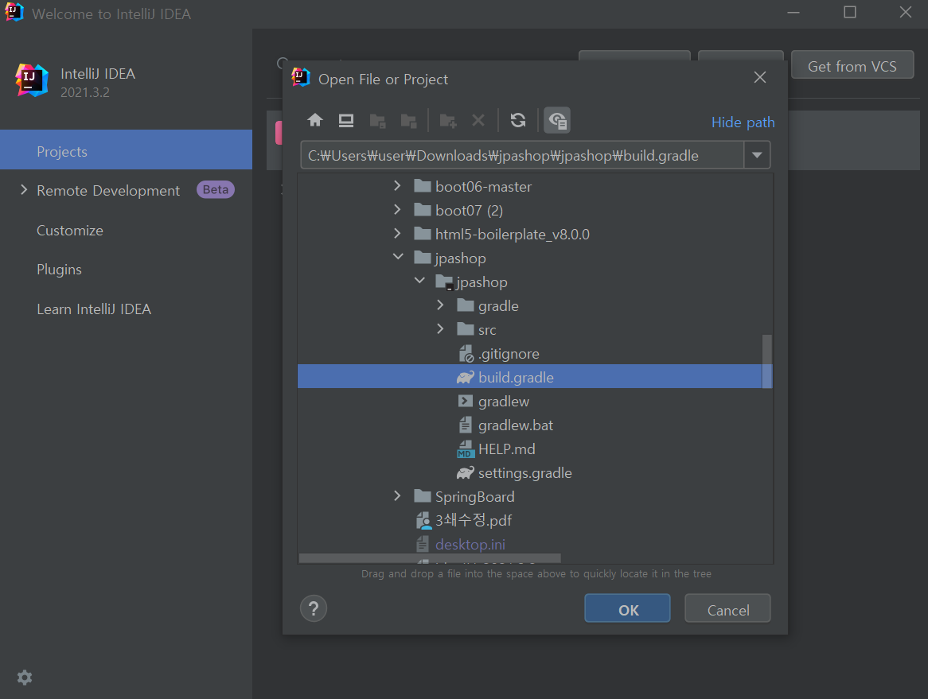The image size is (928, 699).
Task: Toggle the show hidden files toolbar button
Action: coord(557,121)
